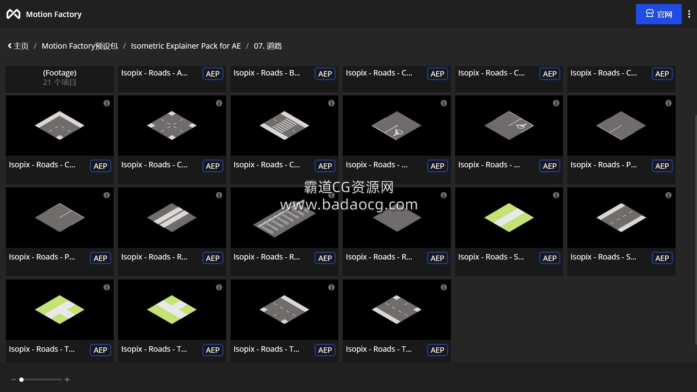Select the long pedestrian crossing strip thumbnail
Image resolution: width=697 pixels, height=392 pixels.
click(284, 218)
